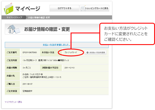Image resolution: width=155 pixels, height=110 pixels.
Task: Open the マイページトップ breadcrumb
Action: (x=14, y=17)
